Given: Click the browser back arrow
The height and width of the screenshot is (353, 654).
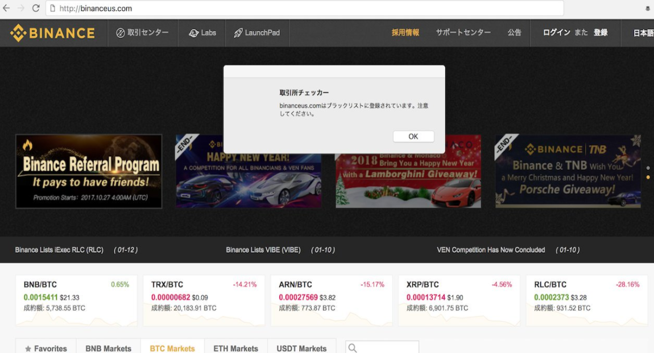Looking at the screenshot, I should (6, 8).
